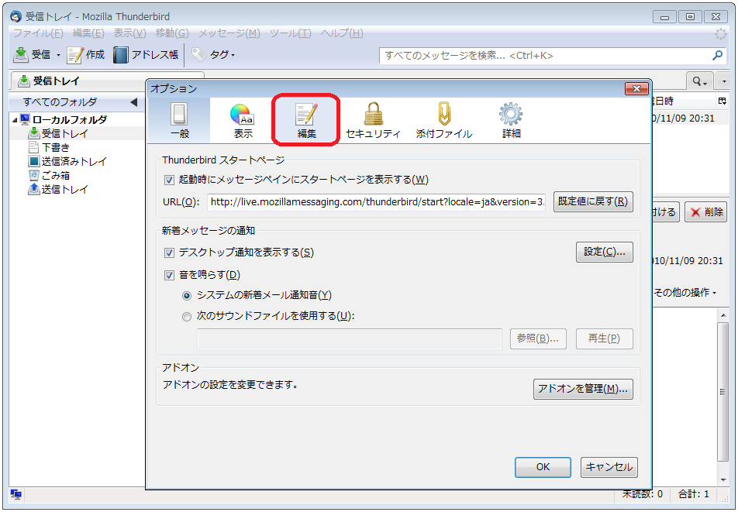Confirm with the OK button
The height and width of the screenshot is (512, 738).
pyautogui.click(x=543, y=467)
